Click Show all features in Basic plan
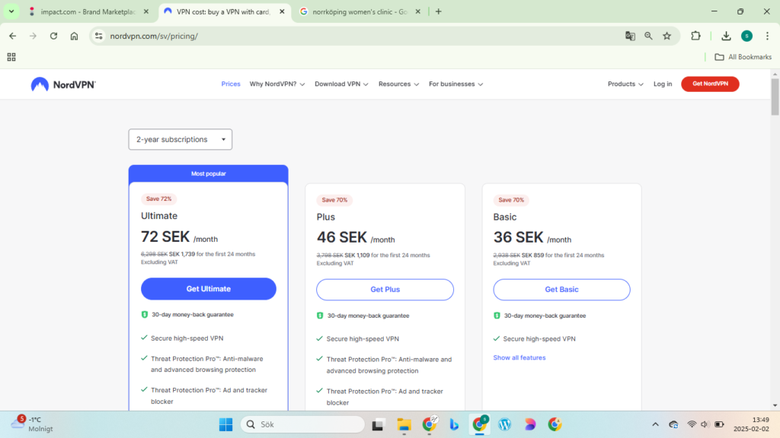Viewport: 780px width, 438px height. click(x=519, y=357)
